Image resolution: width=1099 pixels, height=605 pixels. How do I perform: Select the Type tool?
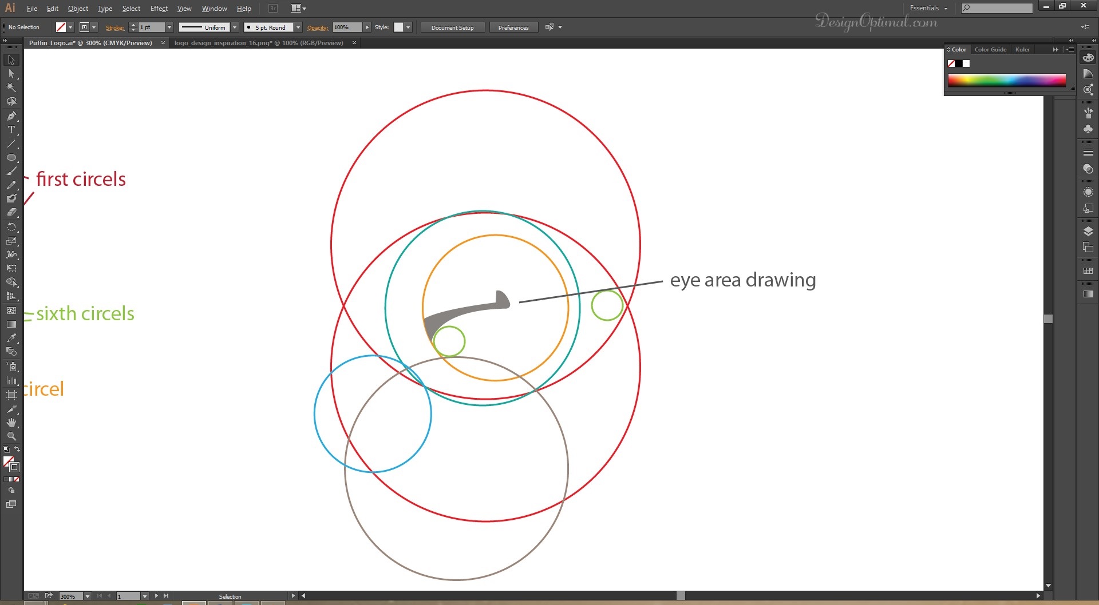coord(11,130)
